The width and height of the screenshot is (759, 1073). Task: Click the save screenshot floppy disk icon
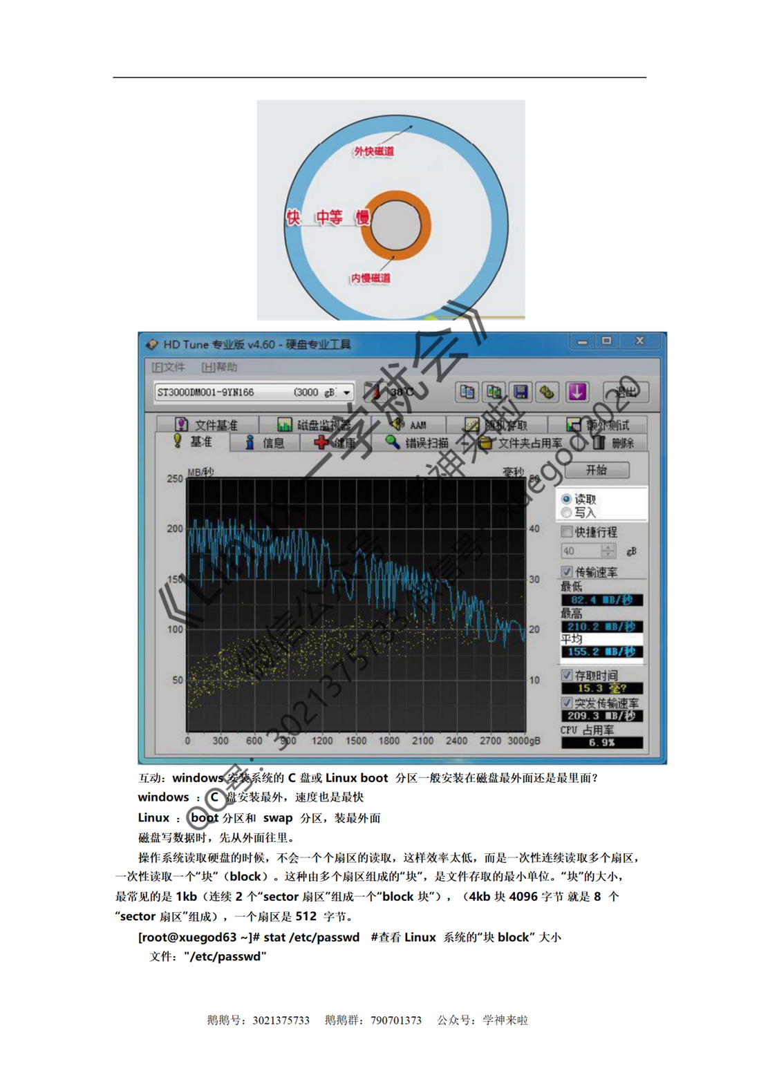coord(521,392)
